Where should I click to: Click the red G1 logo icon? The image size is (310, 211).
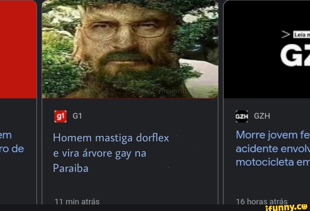(60, 116)
